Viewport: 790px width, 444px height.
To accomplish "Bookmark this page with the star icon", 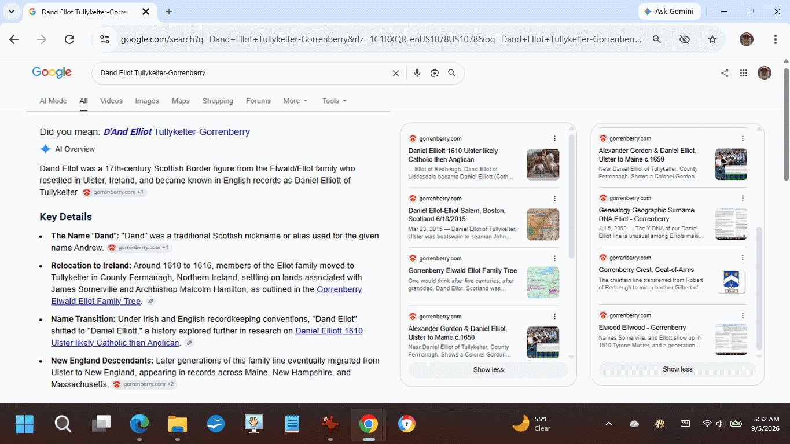I will (712, 39).
